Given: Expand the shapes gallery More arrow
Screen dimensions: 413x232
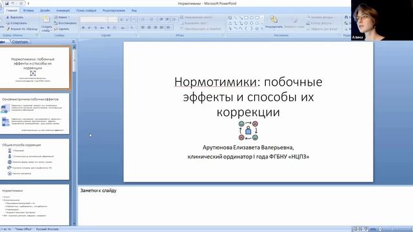Looking at the screenshot, I should point(262,28).
